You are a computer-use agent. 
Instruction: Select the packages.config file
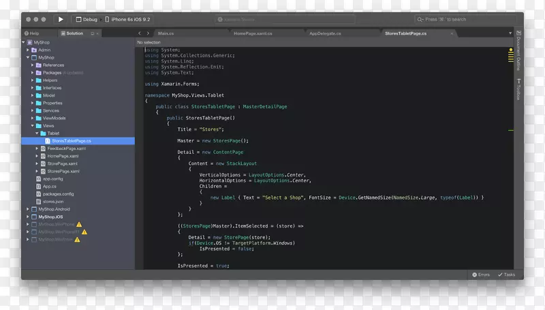coord(58,194)
